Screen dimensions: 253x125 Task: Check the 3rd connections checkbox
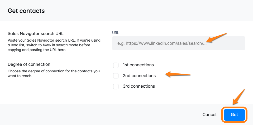coord(116,86)
